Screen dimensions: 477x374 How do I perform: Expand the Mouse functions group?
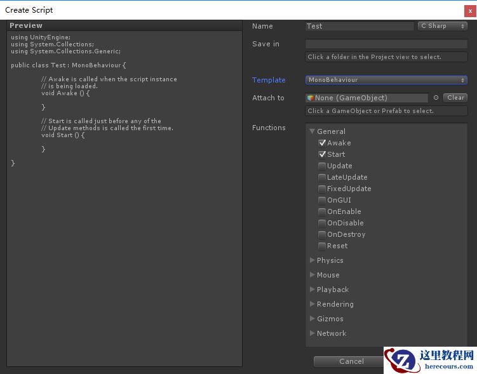[x=312, y=275]
